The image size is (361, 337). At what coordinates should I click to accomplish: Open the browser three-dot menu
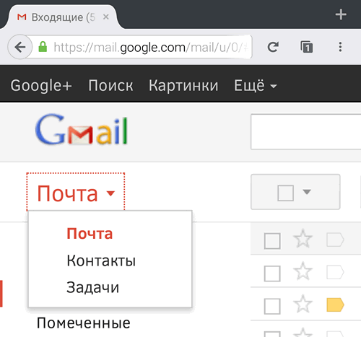pyautogui.click(x=340, y=47)
